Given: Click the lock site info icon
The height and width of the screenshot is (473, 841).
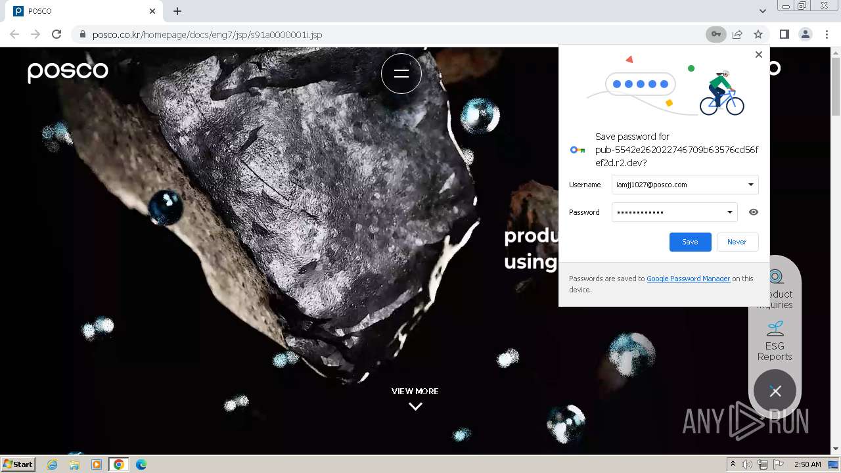Looking at the screenshot, I should [x=83, y=34].
